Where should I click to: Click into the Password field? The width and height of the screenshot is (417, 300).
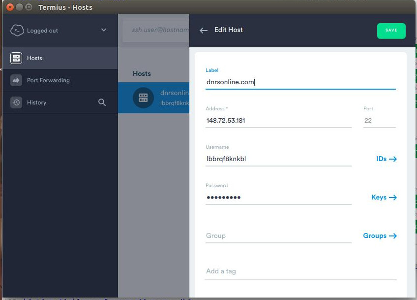coord(278,198)
